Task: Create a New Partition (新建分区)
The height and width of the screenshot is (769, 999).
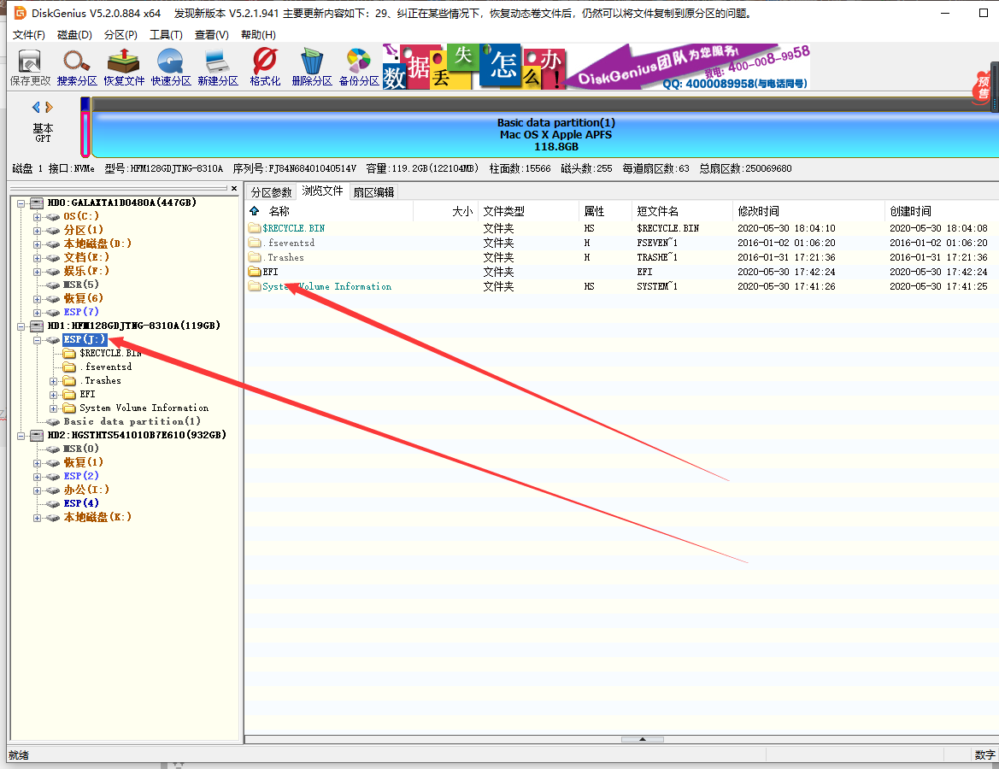Action: coord(218,68)
